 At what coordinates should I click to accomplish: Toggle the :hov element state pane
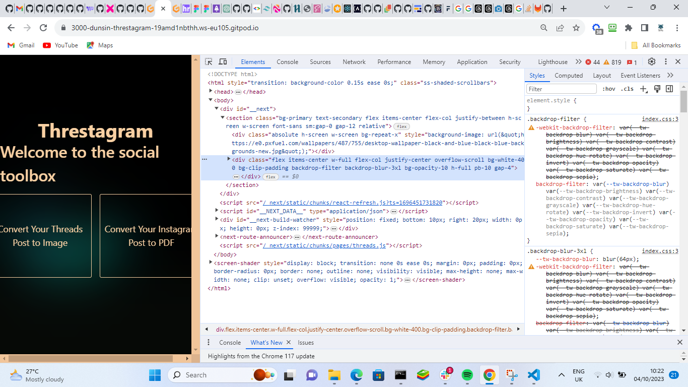coord(609,89)
